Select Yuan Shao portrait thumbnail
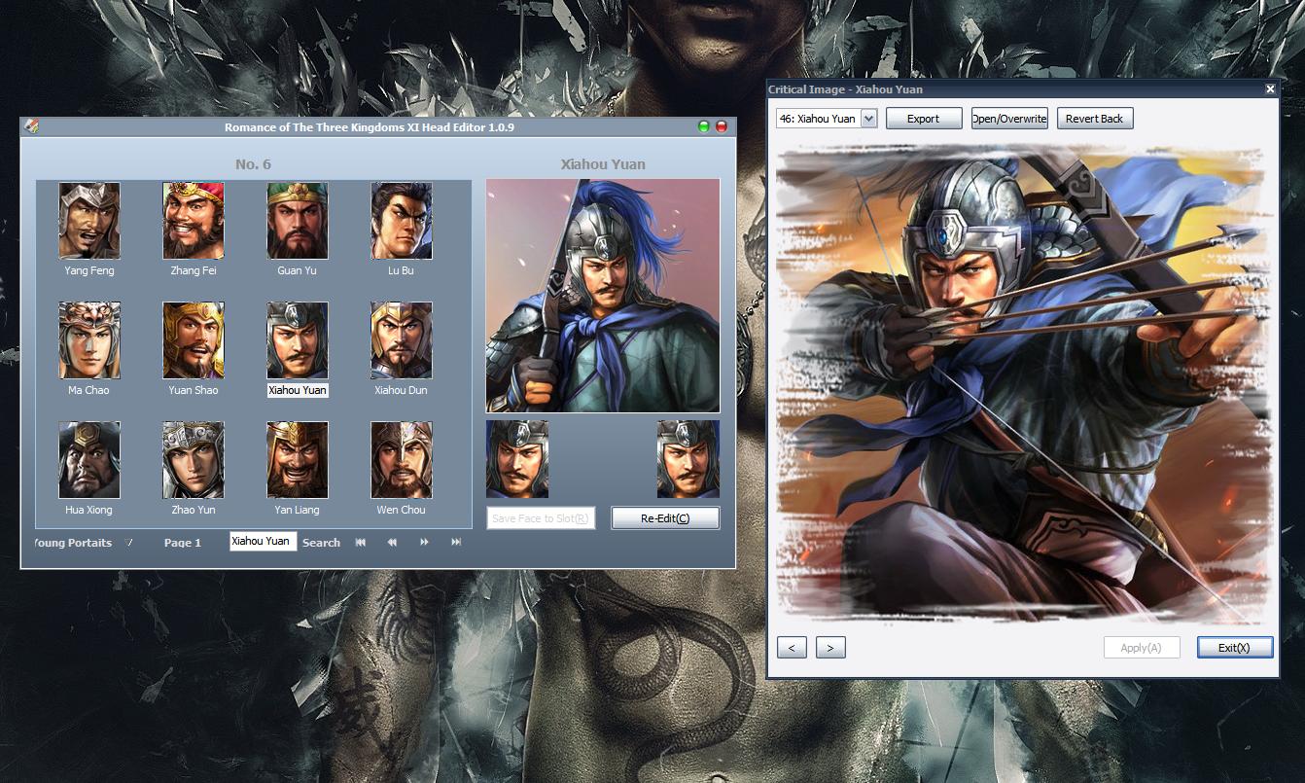This screenshot has width=1305, height=783. [194, 340]
